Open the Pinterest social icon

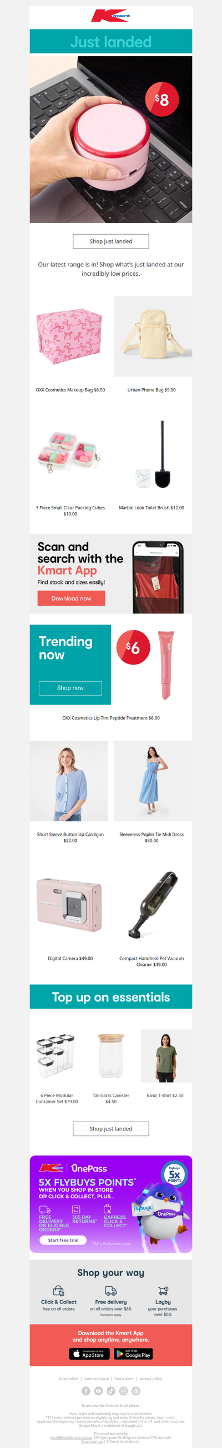(135, 1391)
